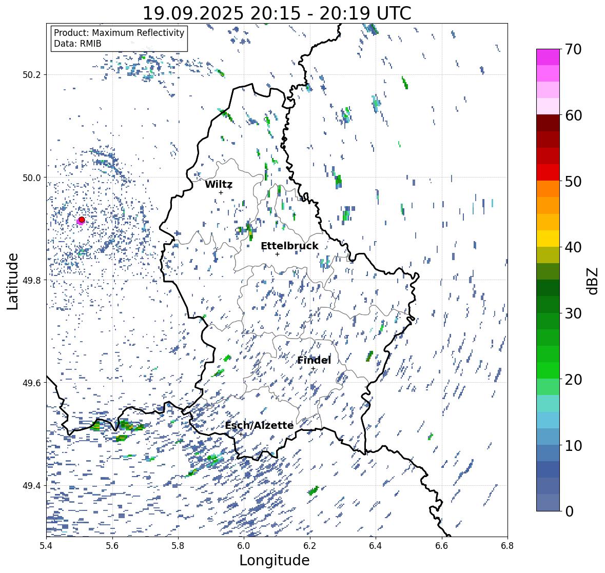Click the 49.6 latitude tick label

(32, 383)
